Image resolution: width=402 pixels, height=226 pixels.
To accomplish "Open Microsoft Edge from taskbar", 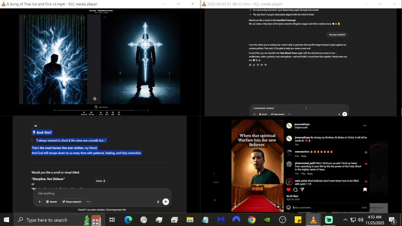I will click(x=128, y=220).
